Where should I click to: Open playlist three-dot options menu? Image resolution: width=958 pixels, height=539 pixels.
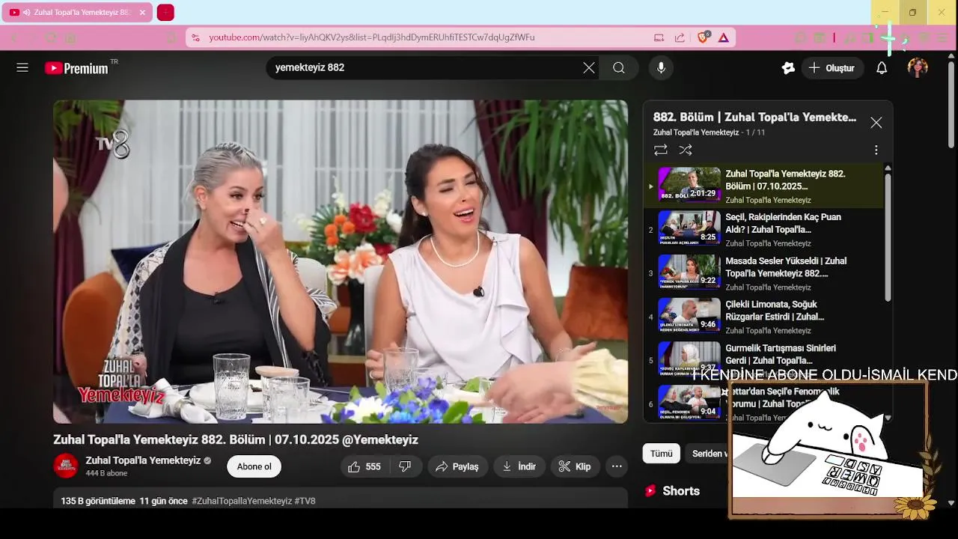coord(876,150)
